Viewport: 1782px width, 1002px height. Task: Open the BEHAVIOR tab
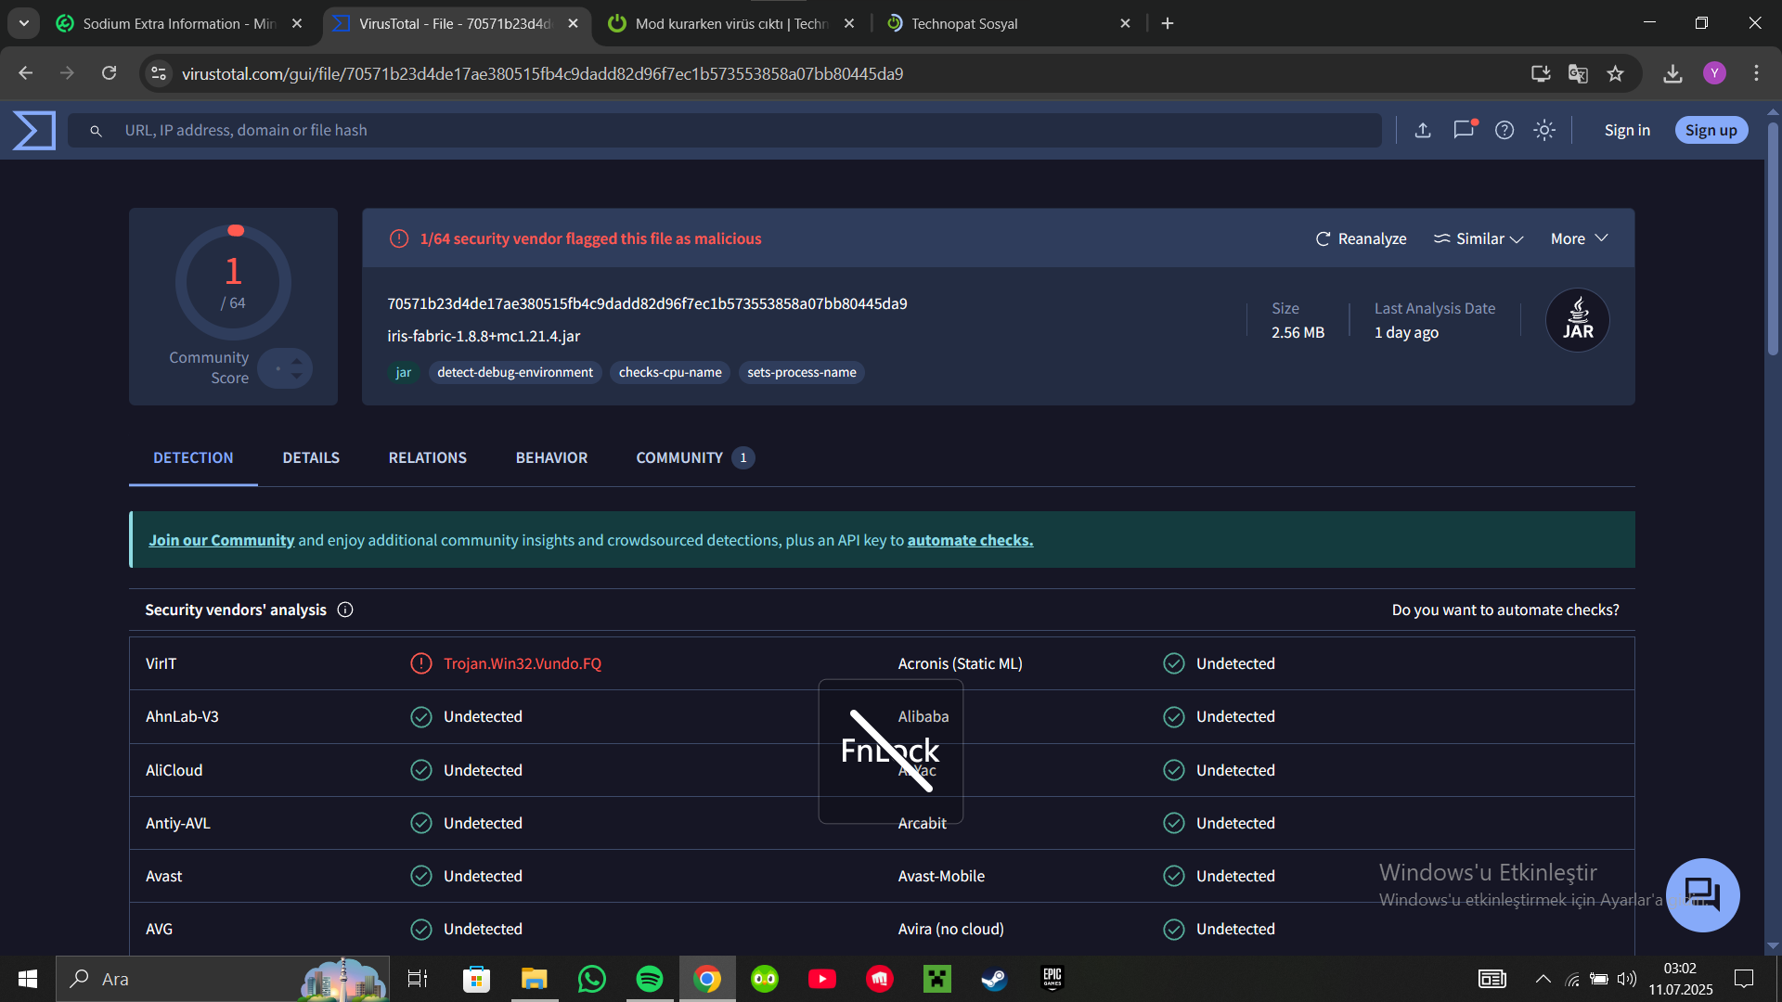551,457
